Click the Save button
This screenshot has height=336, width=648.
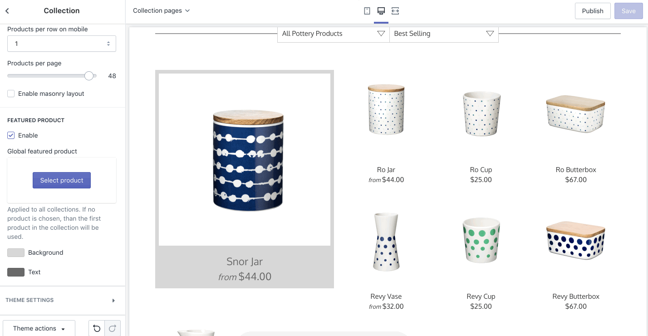click(628, 11)
